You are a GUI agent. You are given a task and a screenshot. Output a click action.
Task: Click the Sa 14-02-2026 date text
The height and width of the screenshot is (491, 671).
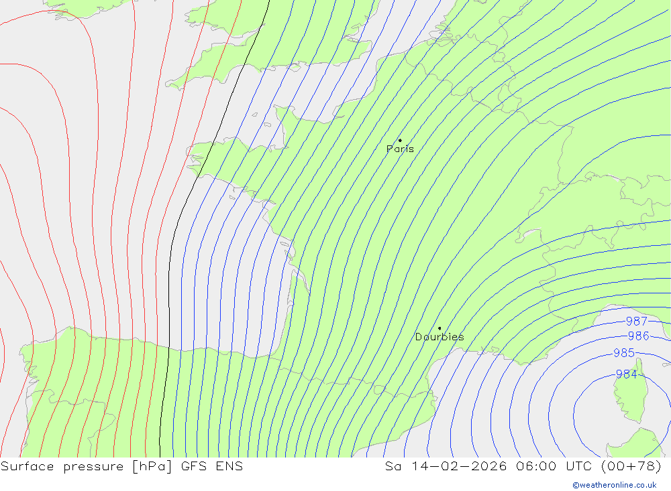coord(446,466)
